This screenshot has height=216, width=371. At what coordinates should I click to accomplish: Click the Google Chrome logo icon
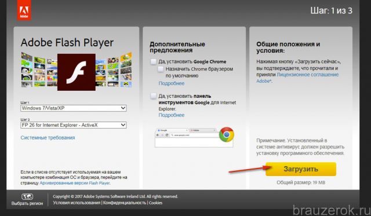227,134
